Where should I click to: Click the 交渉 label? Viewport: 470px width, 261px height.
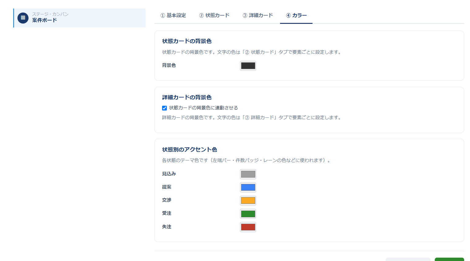(x=167, y=200)
